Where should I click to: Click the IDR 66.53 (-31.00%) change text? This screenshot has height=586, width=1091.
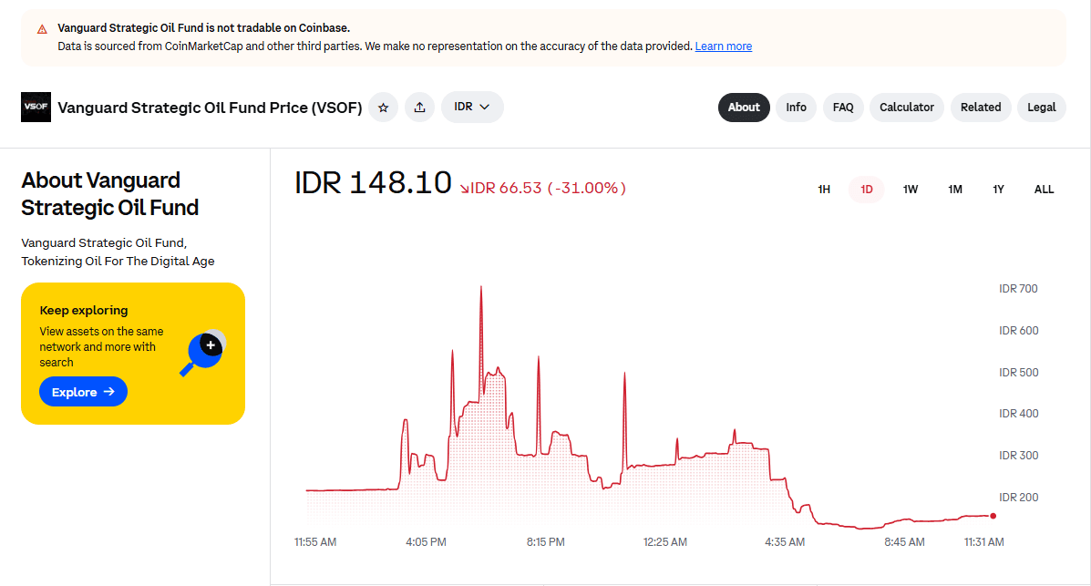pyautogui.click(x=542, y=188)
